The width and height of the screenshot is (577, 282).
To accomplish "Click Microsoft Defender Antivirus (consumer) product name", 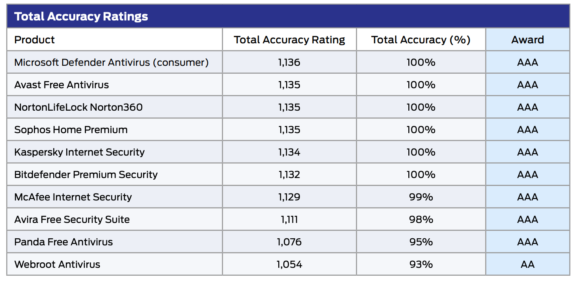I will pos(112,62).
